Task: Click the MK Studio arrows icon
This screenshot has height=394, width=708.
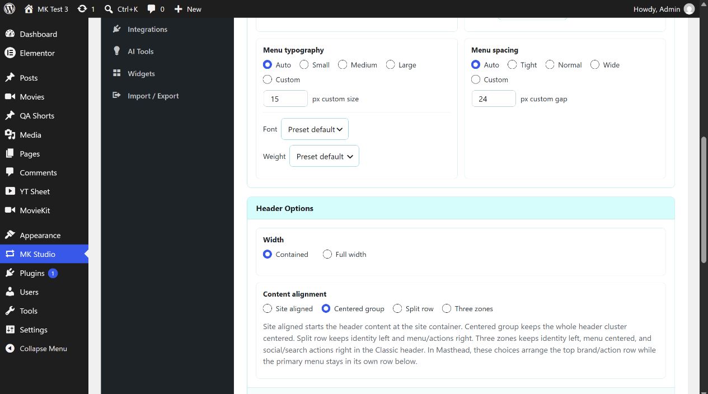Action: coord(10,254)
